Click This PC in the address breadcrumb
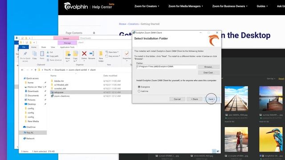Screen dimensions: 285x160 point(48,70)
